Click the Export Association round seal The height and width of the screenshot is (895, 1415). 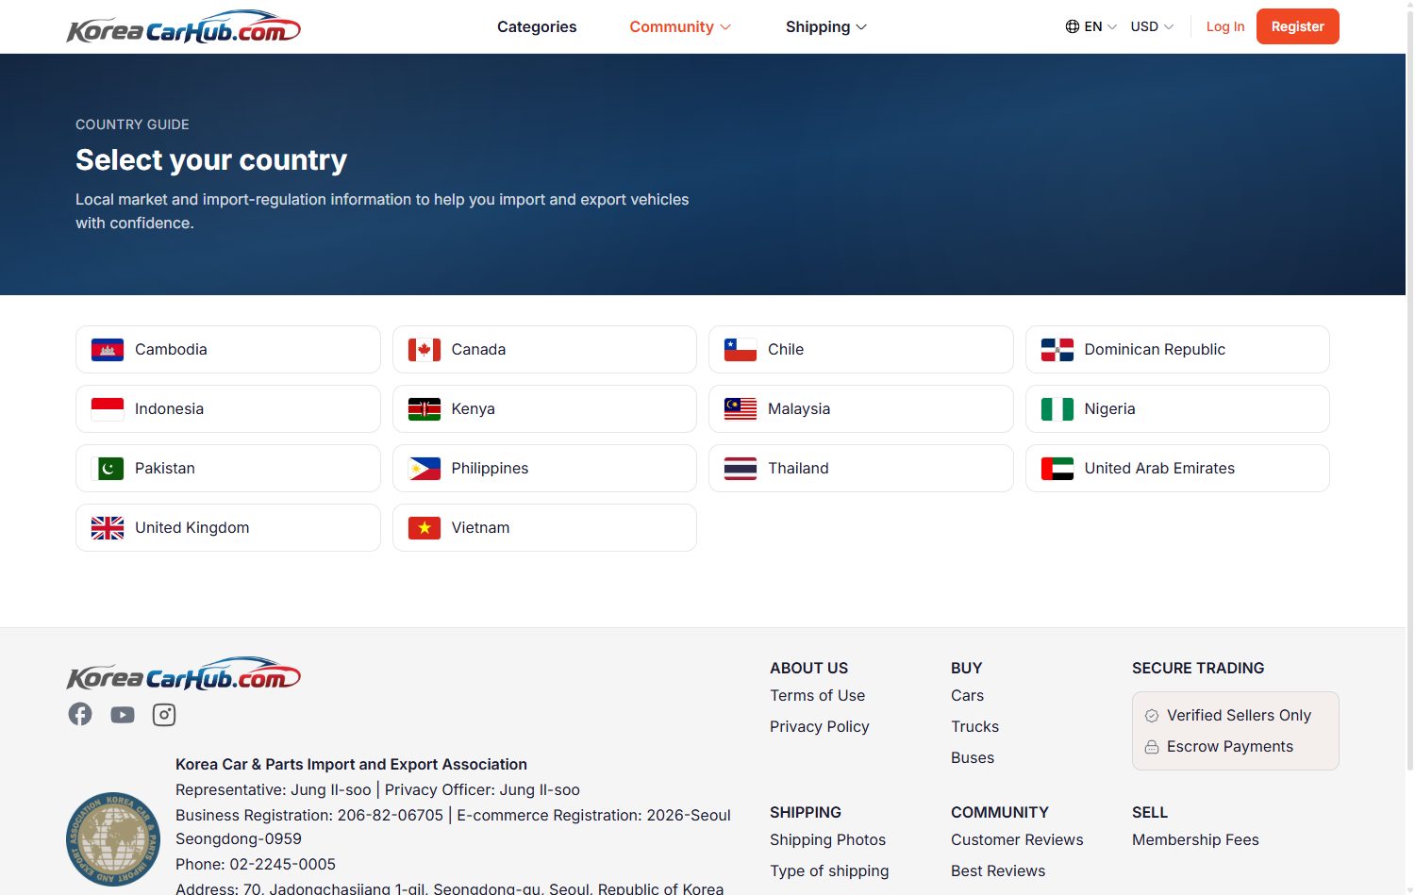113,839
